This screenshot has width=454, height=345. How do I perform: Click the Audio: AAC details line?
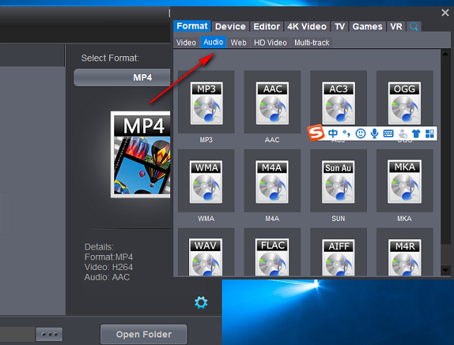pyautogui.click(x=107, y=277)
